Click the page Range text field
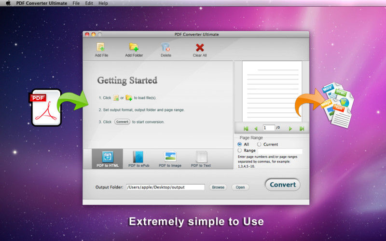This screenshot has width=386, height=241. [x=280, y=151]
